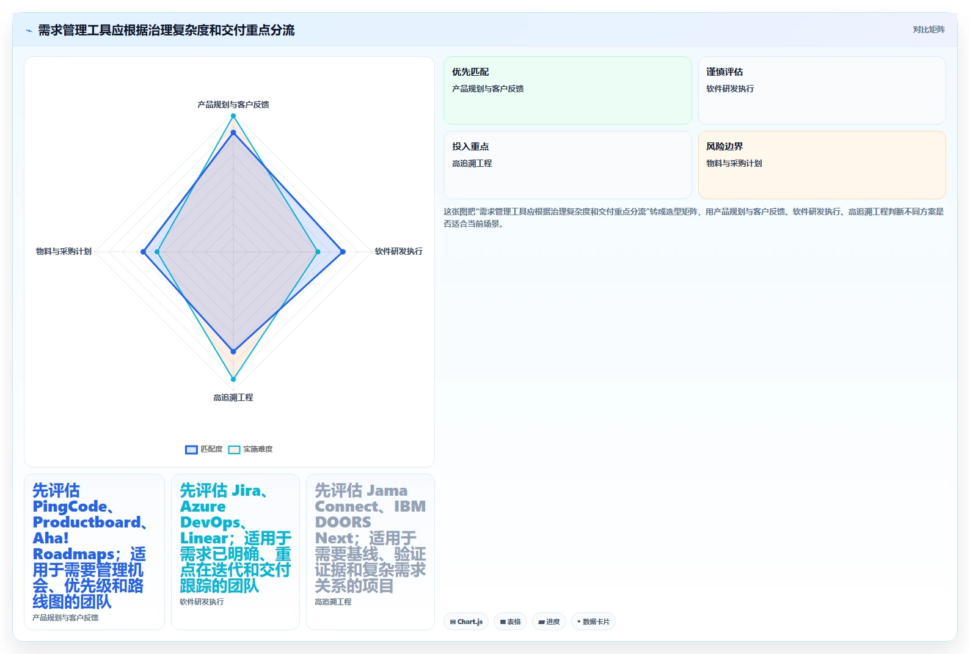Click the 实施难度 legend label
The width and height of the screenshot is (970, 654).
coord(258,449)
